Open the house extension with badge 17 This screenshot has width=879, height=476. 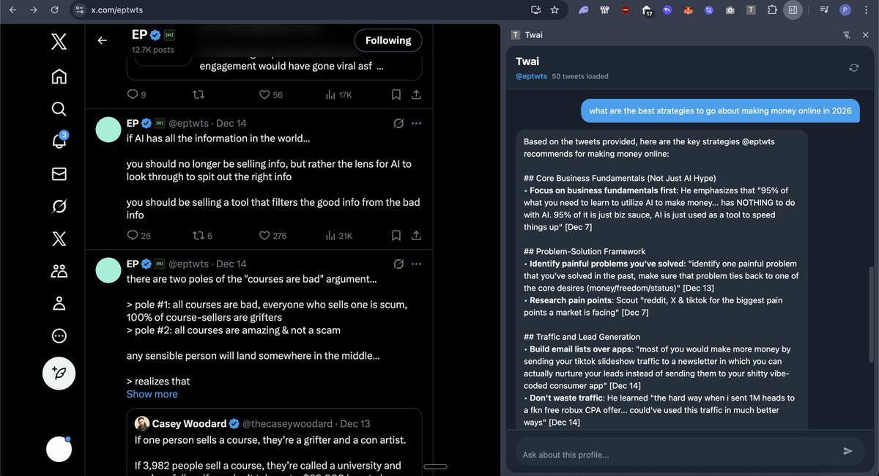tap(647, 10)
